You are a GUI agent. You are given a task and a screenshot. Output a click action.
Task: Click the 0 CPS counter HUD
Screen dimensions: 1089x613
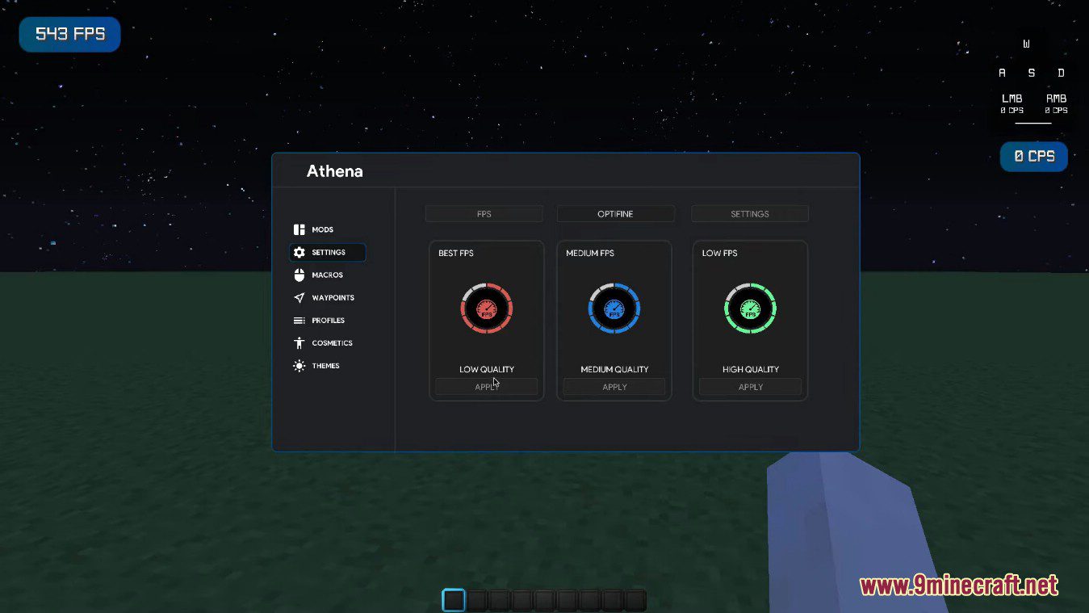pos(1034,157)
